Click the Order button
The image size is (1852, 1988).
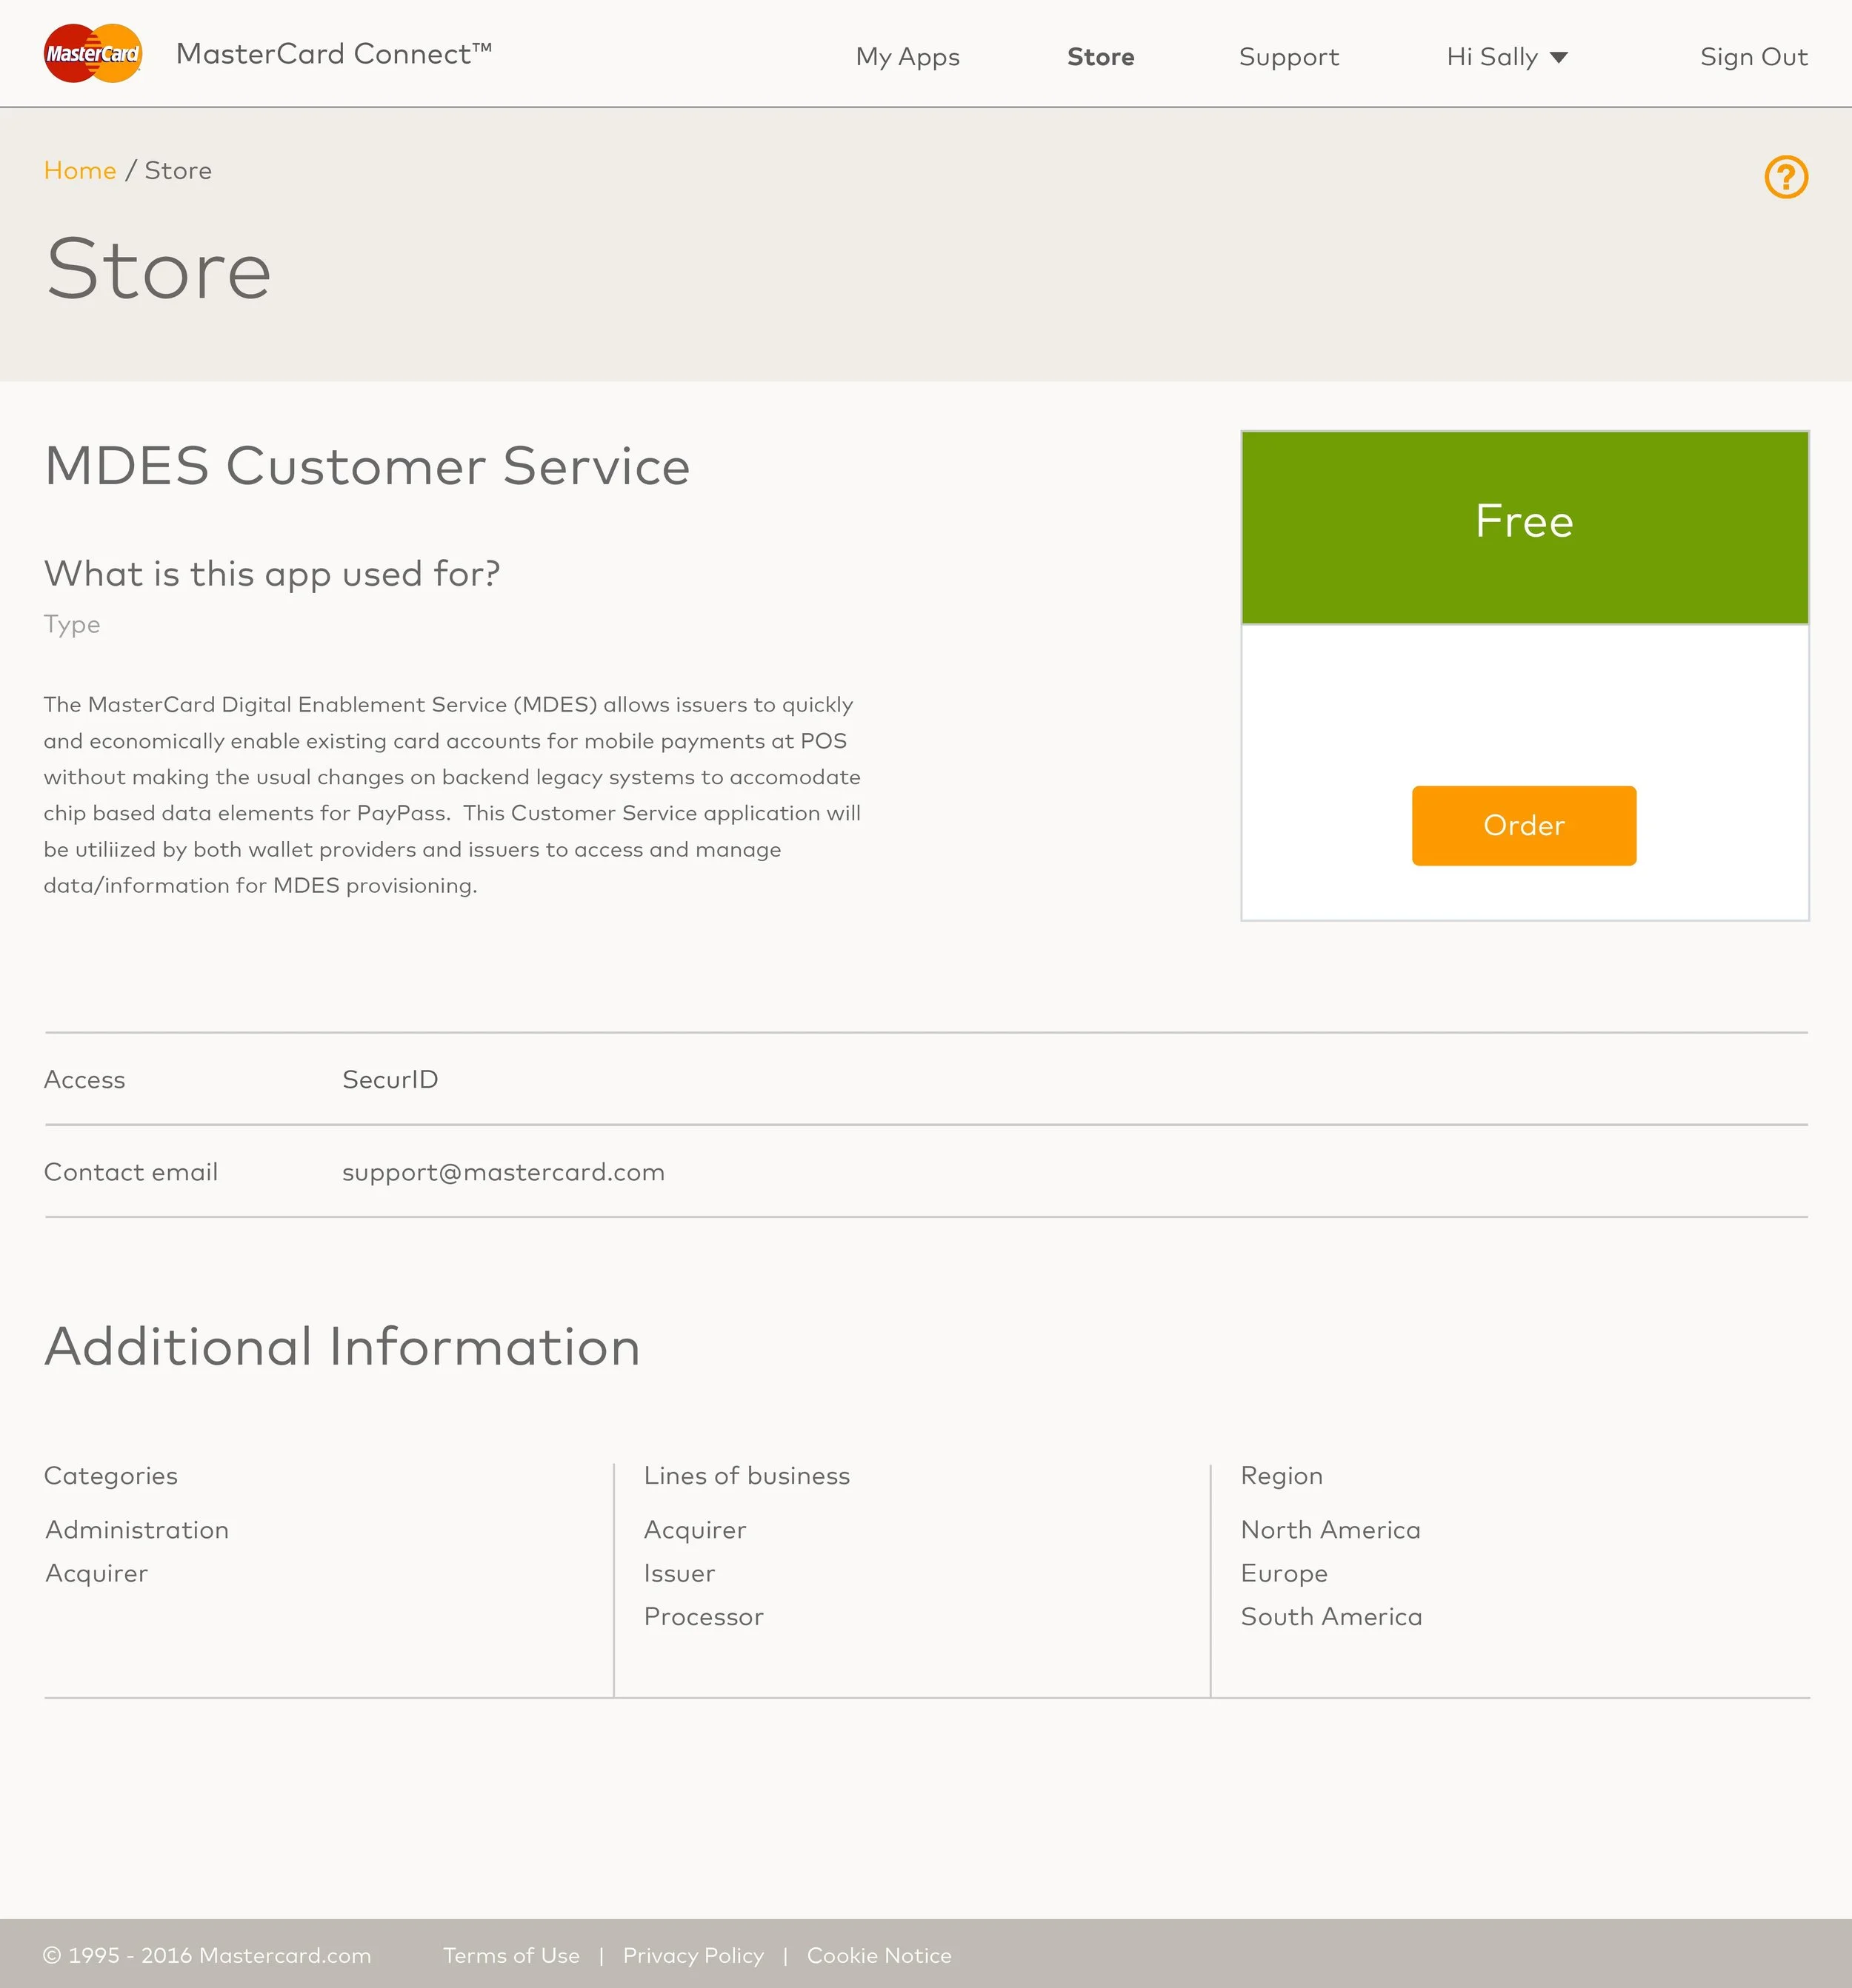(1523, 825)
